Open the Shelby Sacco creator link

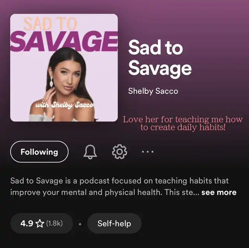153,91
